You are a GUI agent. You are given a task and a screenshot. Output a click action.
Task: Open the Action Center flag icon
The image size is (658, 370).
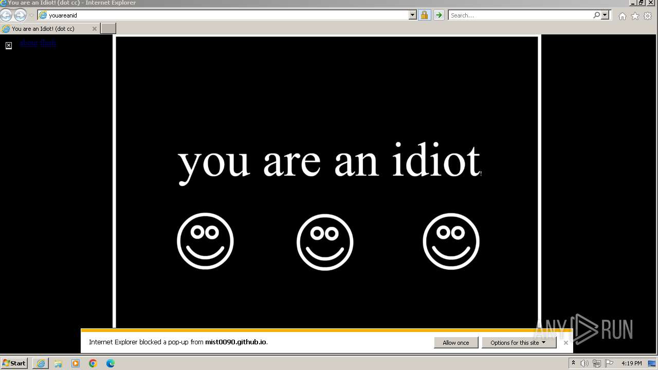pyautogui.click(x=609, y=363)
